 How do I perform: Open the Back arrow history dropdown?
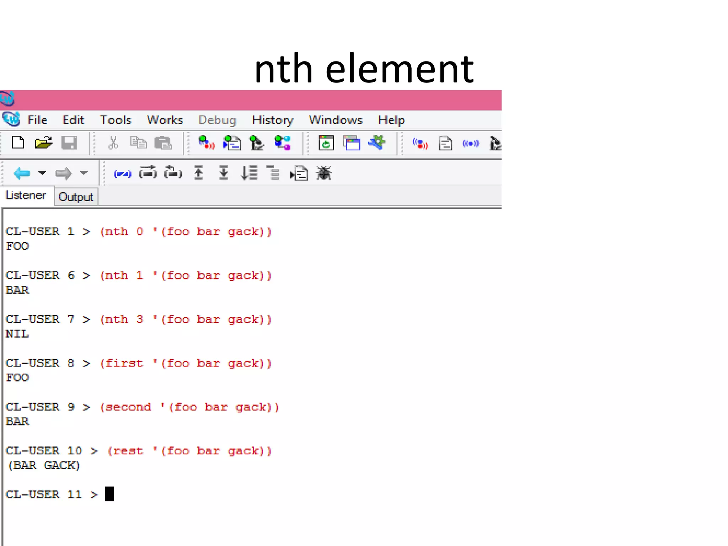click(x=42, y=173)
